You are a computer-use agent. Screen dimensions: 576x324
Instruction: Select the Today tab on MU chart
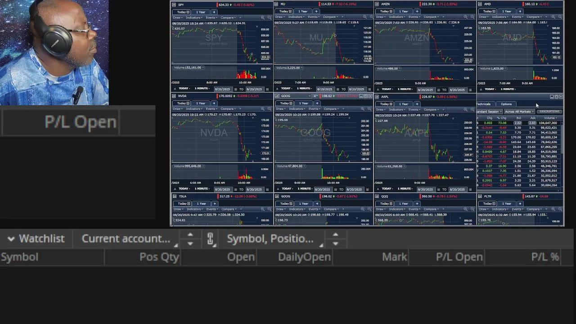coord(285,11)
